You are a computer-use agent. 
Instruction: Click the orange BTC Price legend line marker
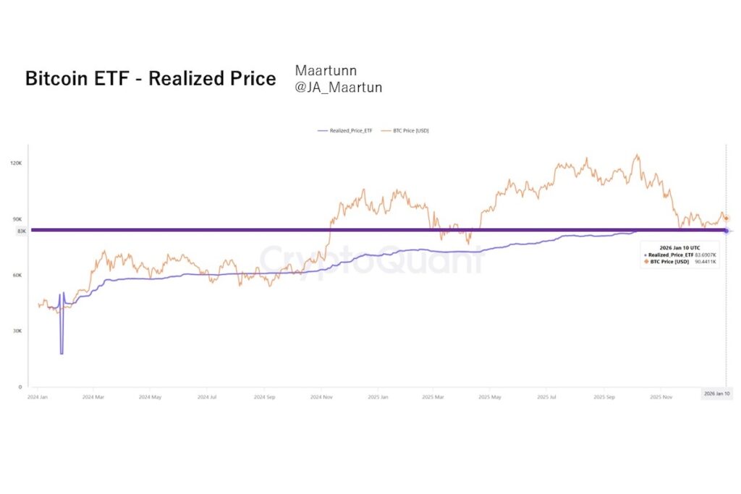pos(385,131)
